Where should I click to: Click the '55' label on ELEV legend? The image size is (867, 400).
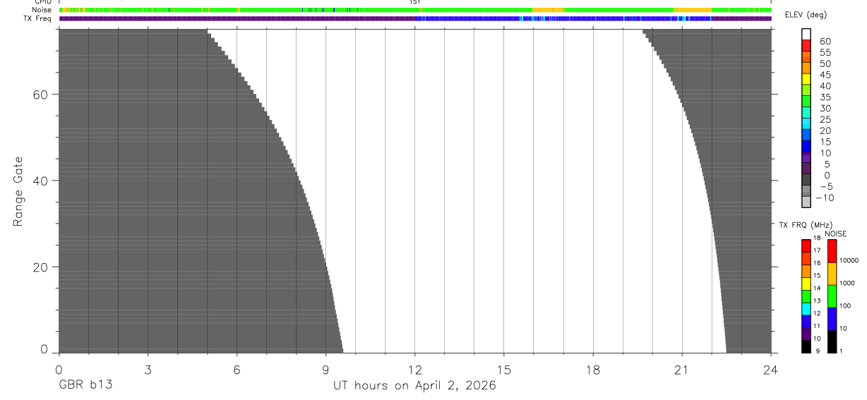click(x=825, y=53)
